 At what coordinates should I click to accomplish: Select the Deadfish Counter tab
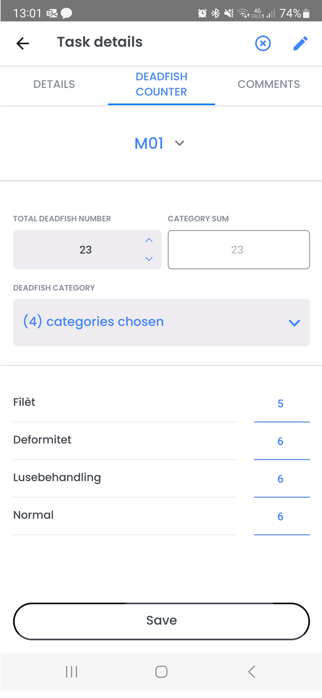click(x=161, y=84)
